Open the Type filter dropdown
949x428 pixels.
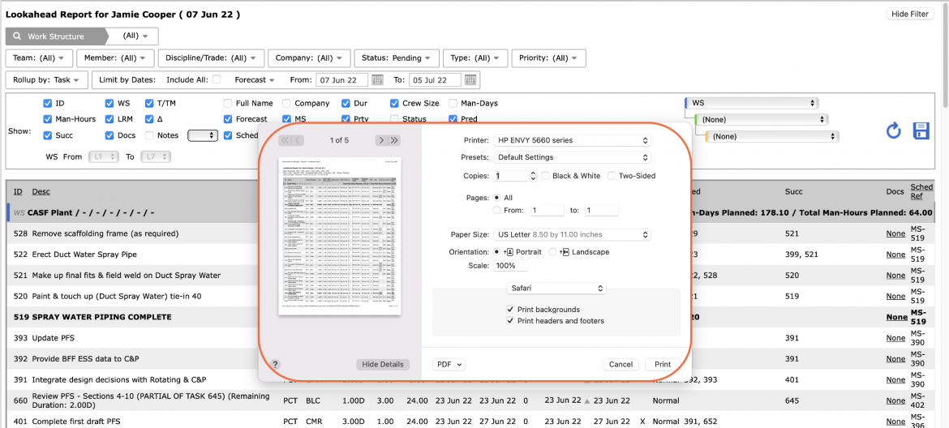pos(475,58)
